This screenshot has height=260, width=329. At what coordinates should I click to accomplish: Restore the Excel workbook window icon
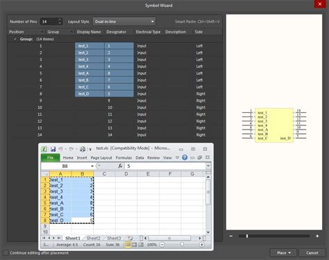tap(200, 157)
